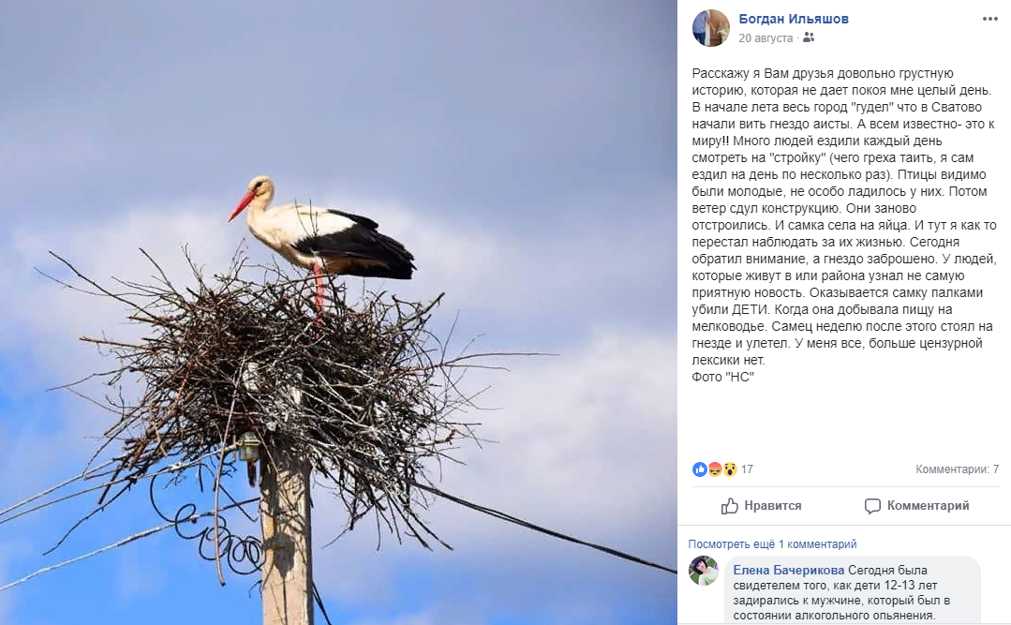Click the friends audience icon next to the date

coord(809,37)
